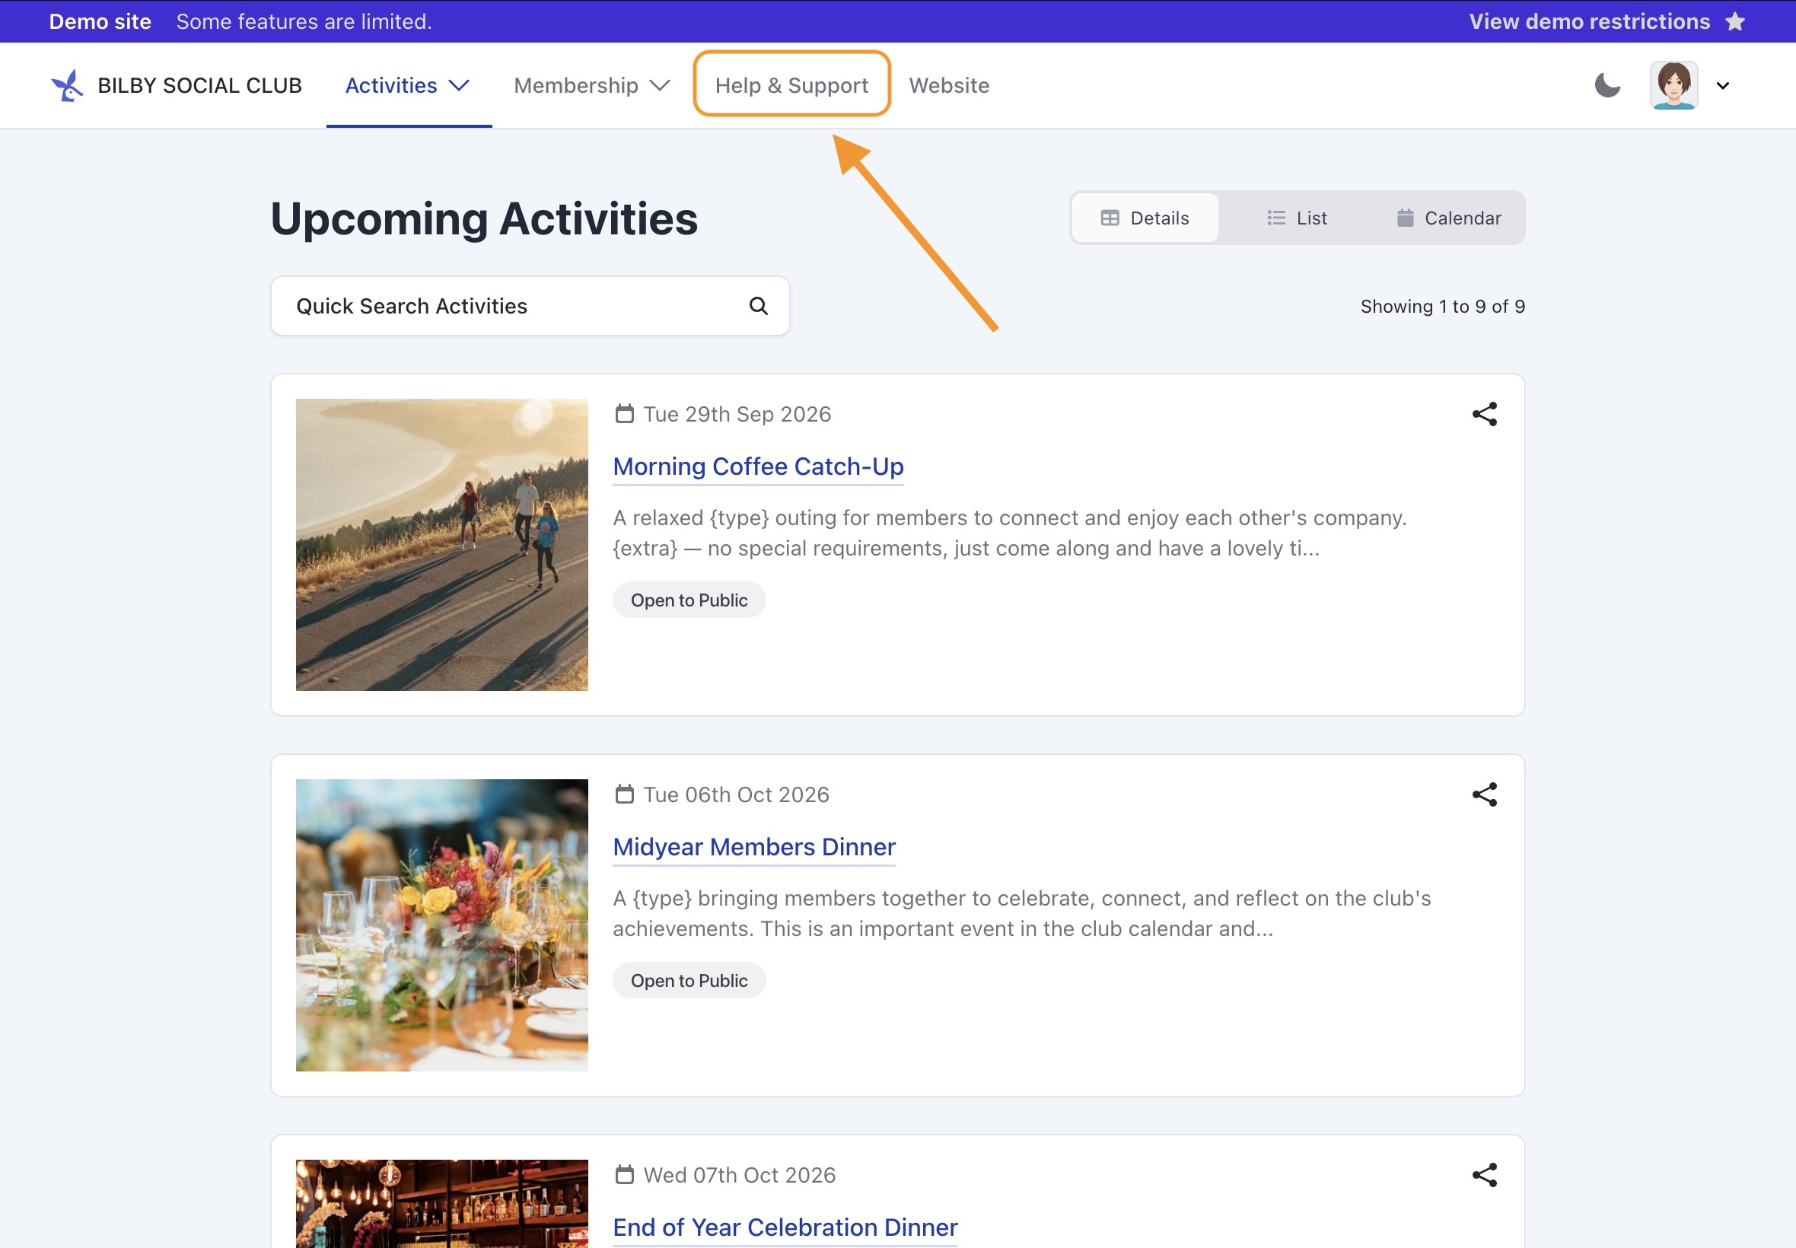Image resolution: width=1796 pixels, height=1248 pixels.
Task: Click 'Tue 06th Oct 2026' date text
Action: click(736, 794)
